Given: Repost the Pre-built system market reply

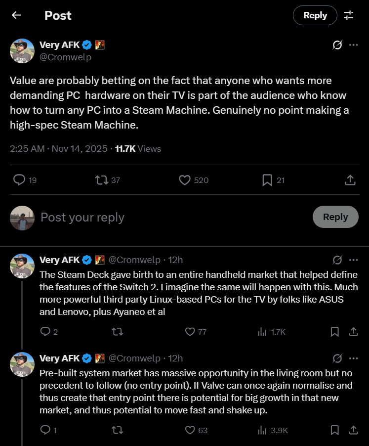Looking at the screenshot, I should point(118,430).
